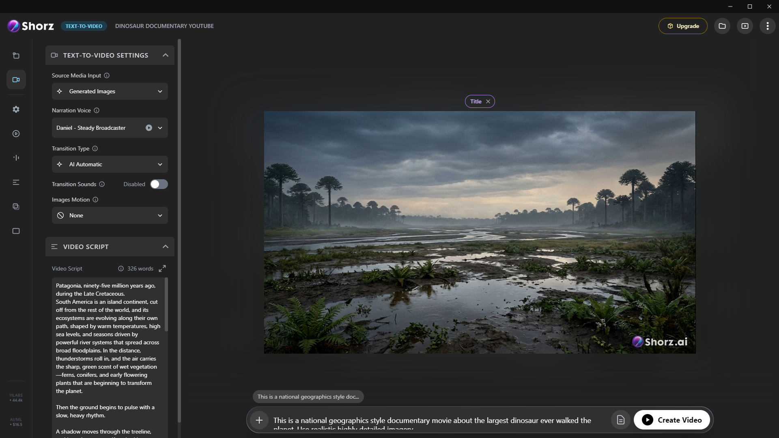Viewport: 779px width, 438px height.
Task: Preview Daniel's narration voice sample
Action: [x=148, y=127]
